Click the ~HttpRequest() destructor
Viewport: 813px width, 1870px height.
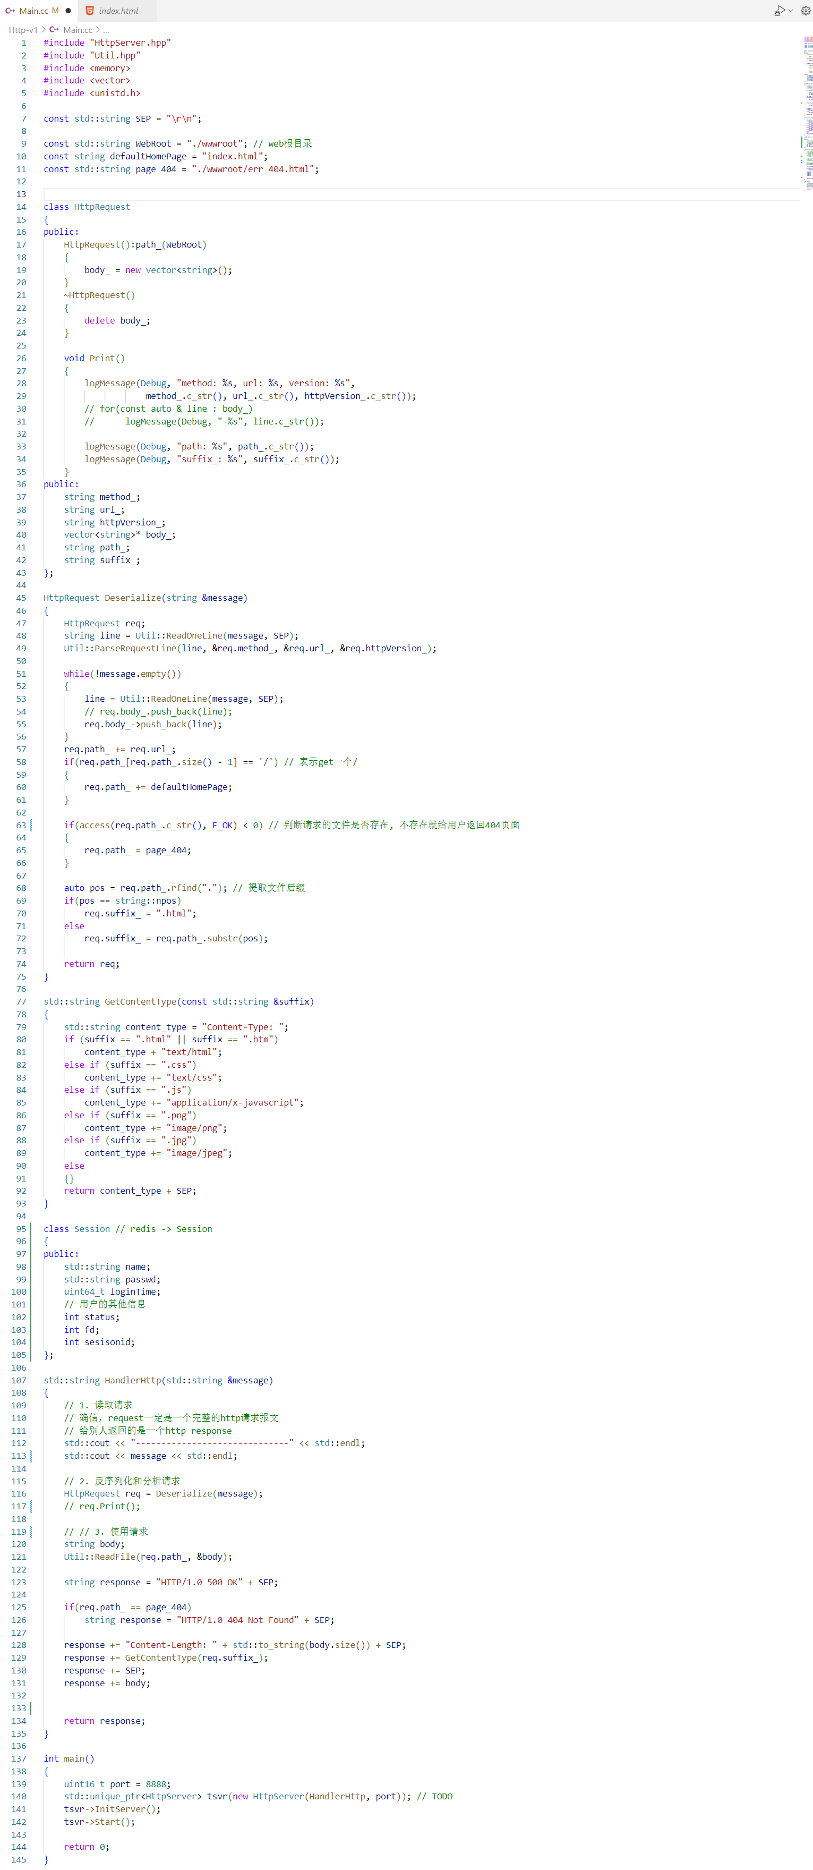99,295
